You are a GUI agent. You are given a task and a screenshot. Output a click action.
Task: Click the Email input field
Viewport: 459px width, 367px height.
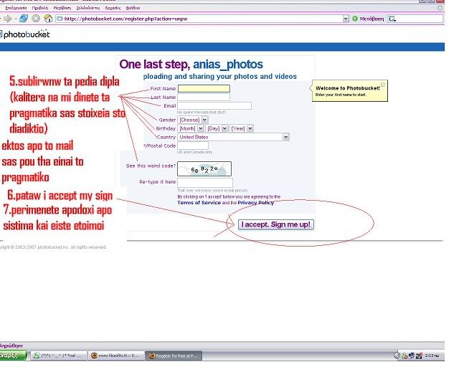214,105
